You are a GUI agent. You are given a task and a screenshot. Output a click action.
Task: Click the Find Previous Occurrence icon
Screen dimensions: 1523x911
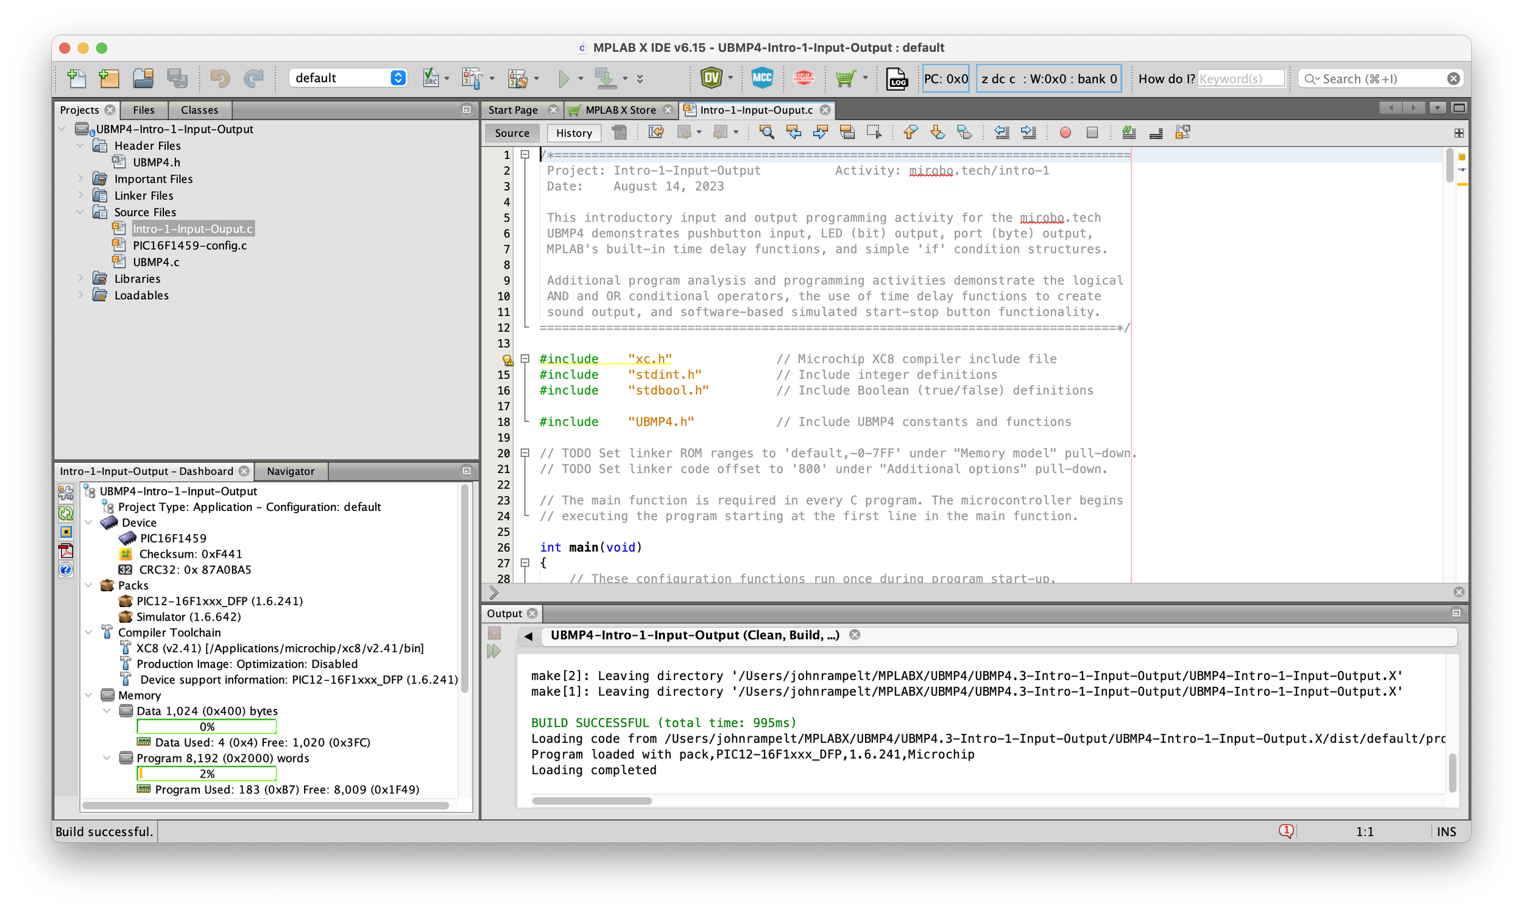click(793, 132)
